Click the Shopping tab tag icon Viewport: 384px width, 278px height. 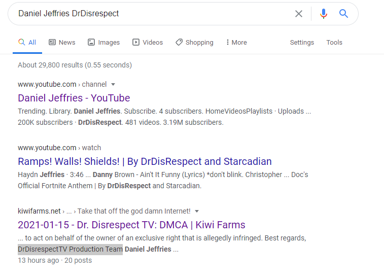[x=179, y=43]
